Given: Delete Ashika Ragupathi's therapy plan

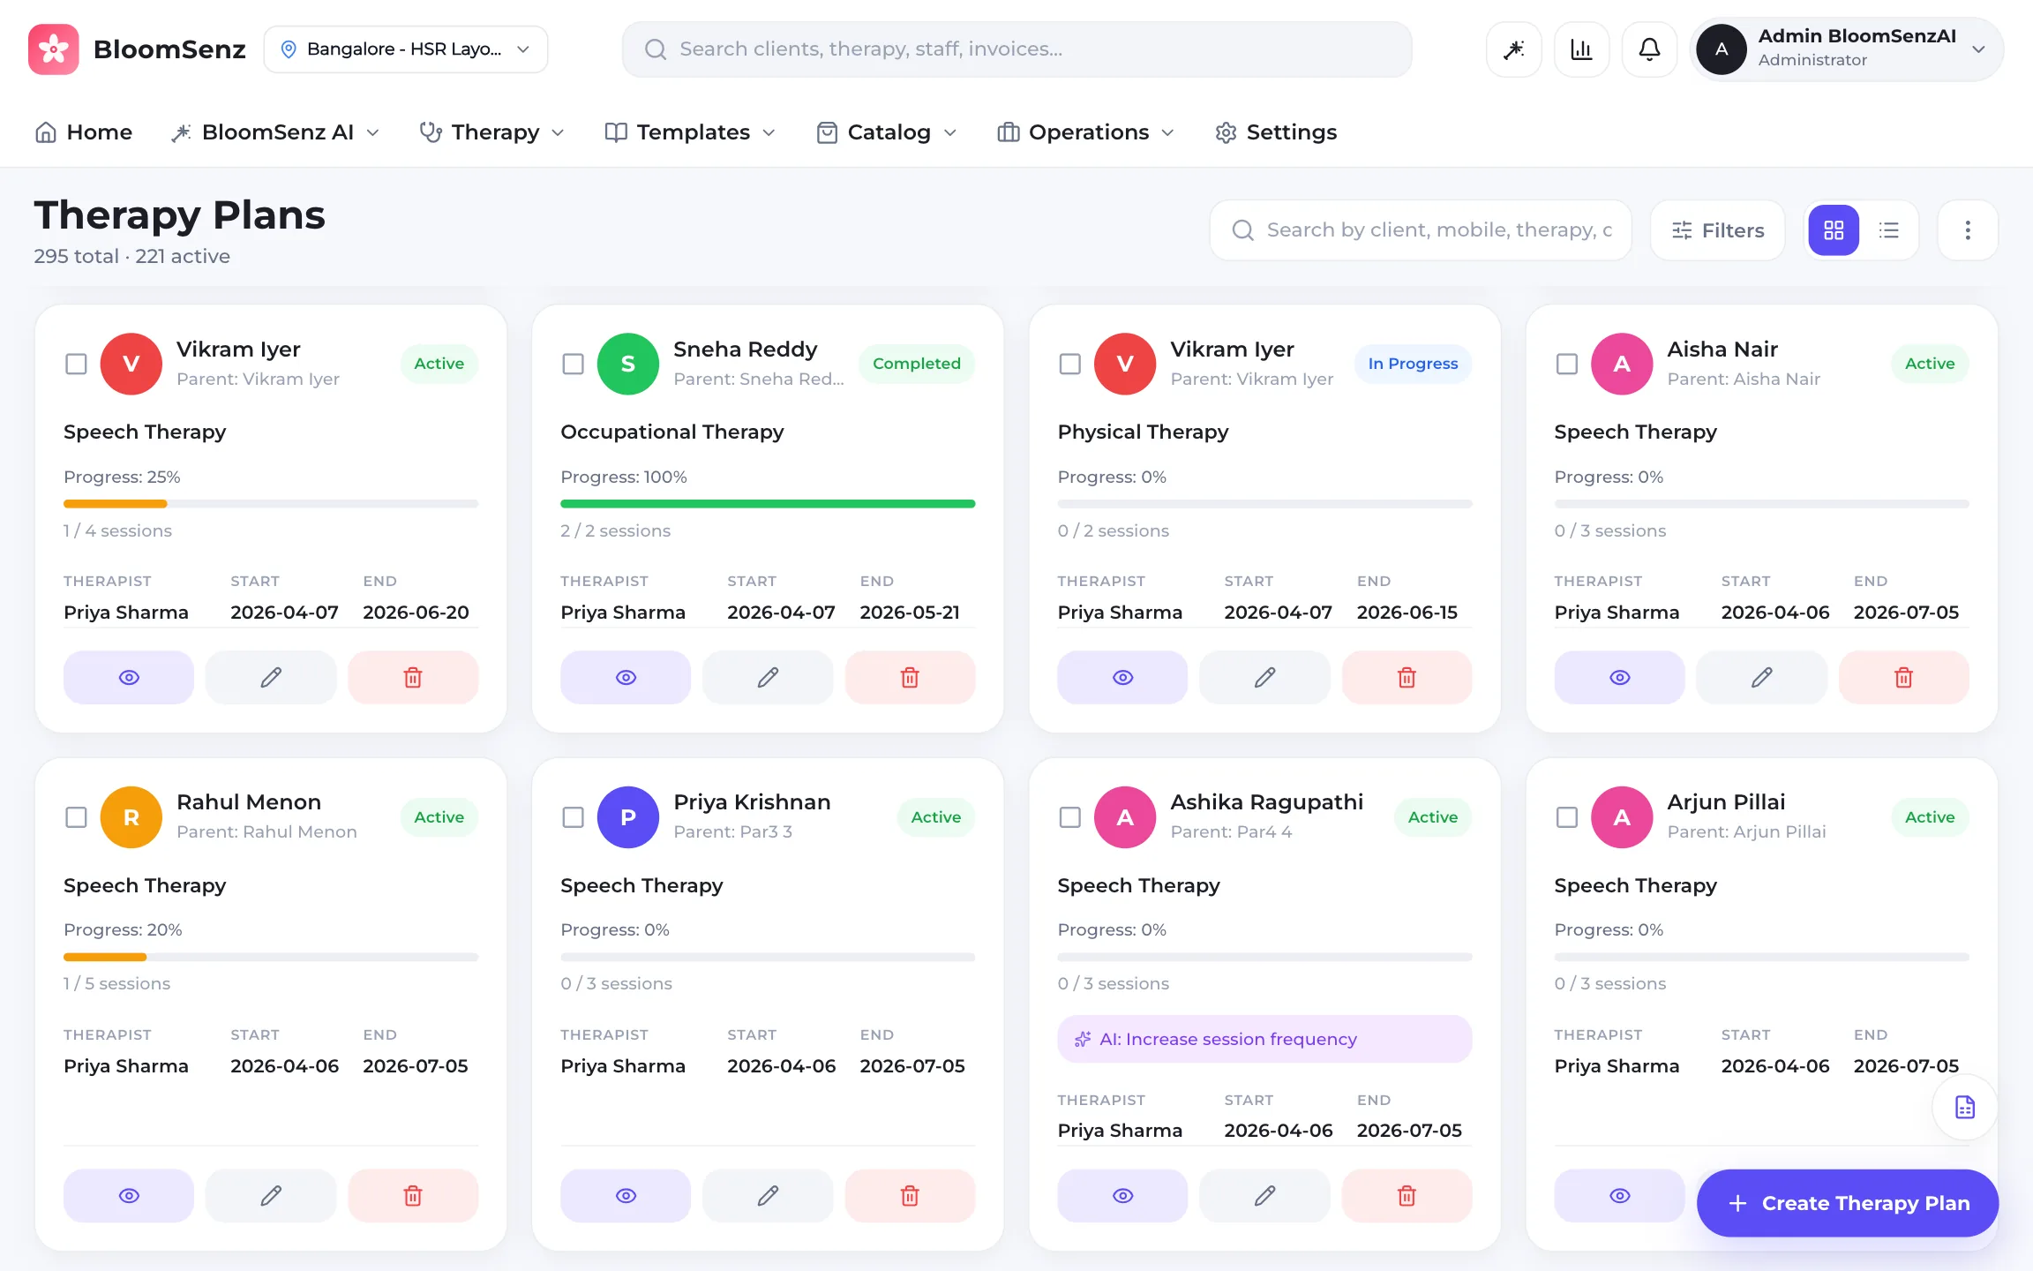Looking at the screenshot, I should click(x=1407, y=1195).
